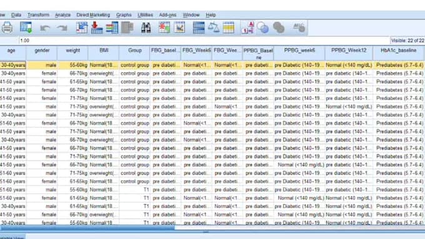Open the Go to variable icon

pyautogui.click(x=97, y=27)
